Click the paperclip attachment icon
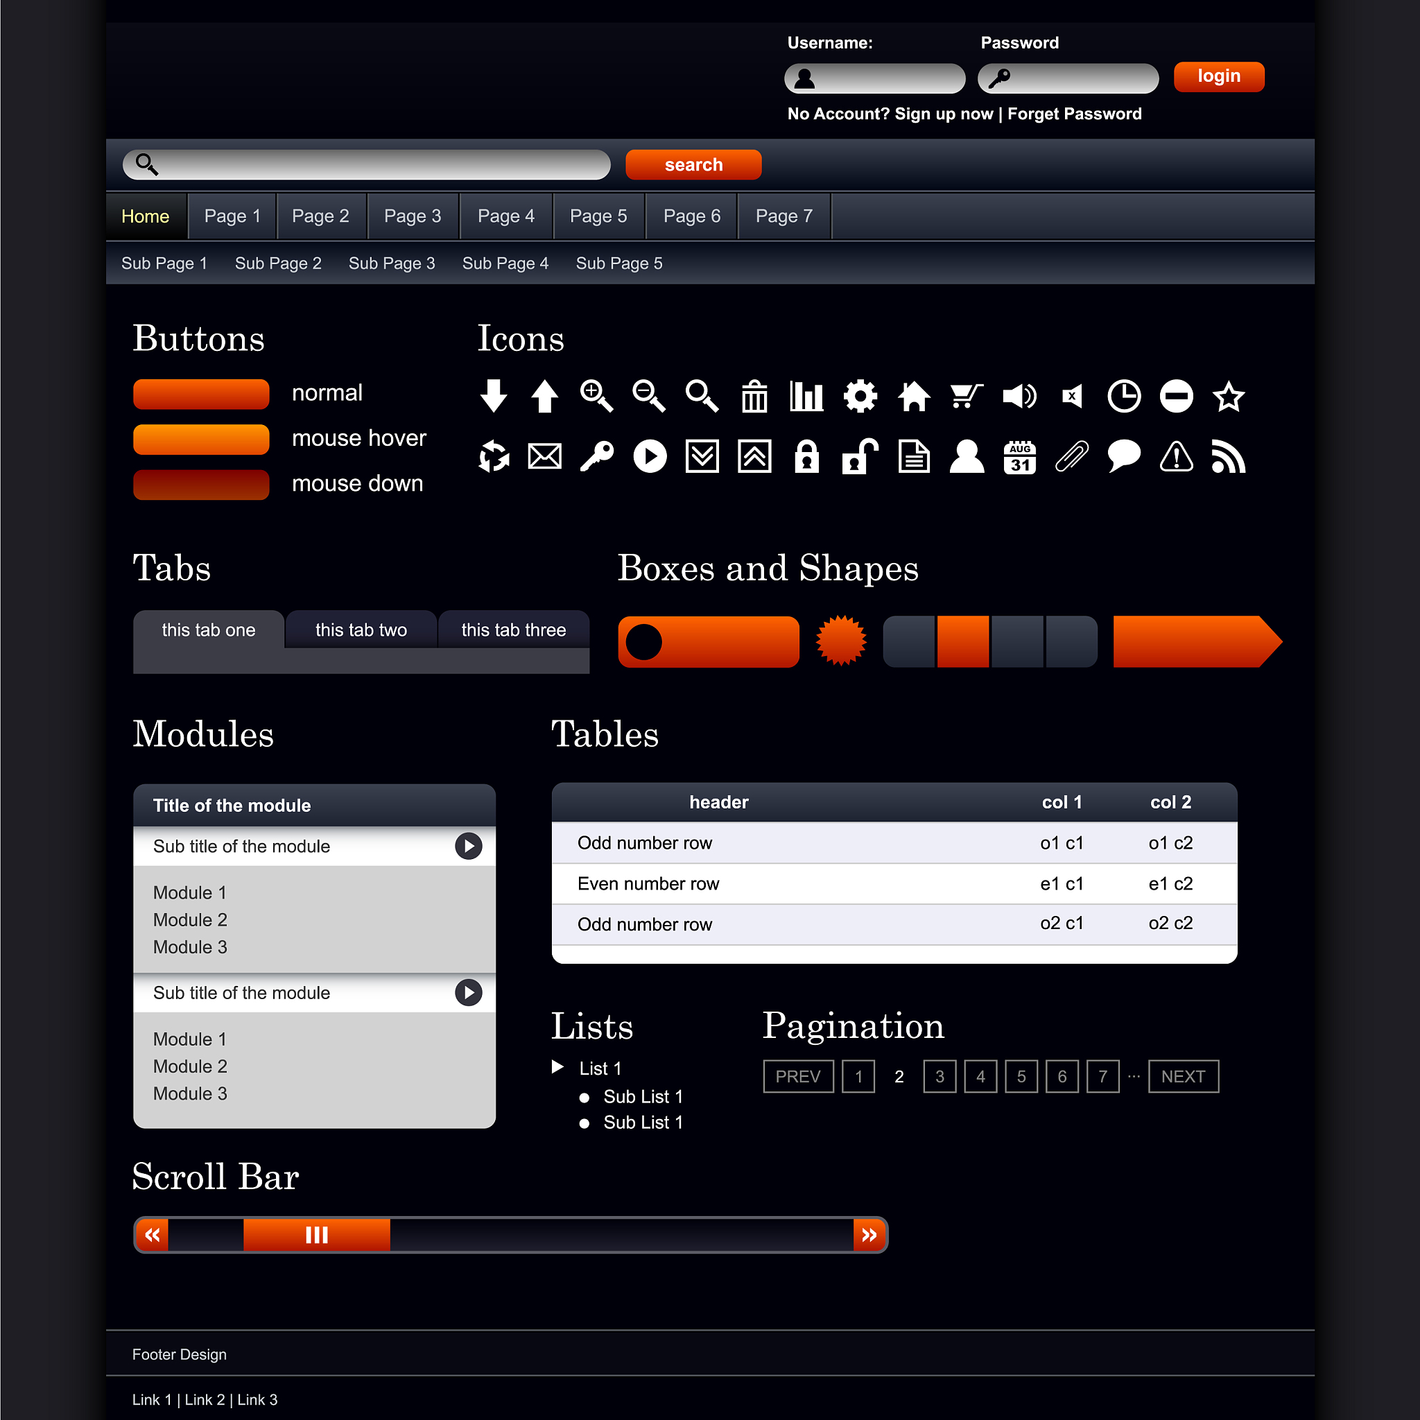The height and width of the screenshot is (1420, 1420). coord(1072,457)
